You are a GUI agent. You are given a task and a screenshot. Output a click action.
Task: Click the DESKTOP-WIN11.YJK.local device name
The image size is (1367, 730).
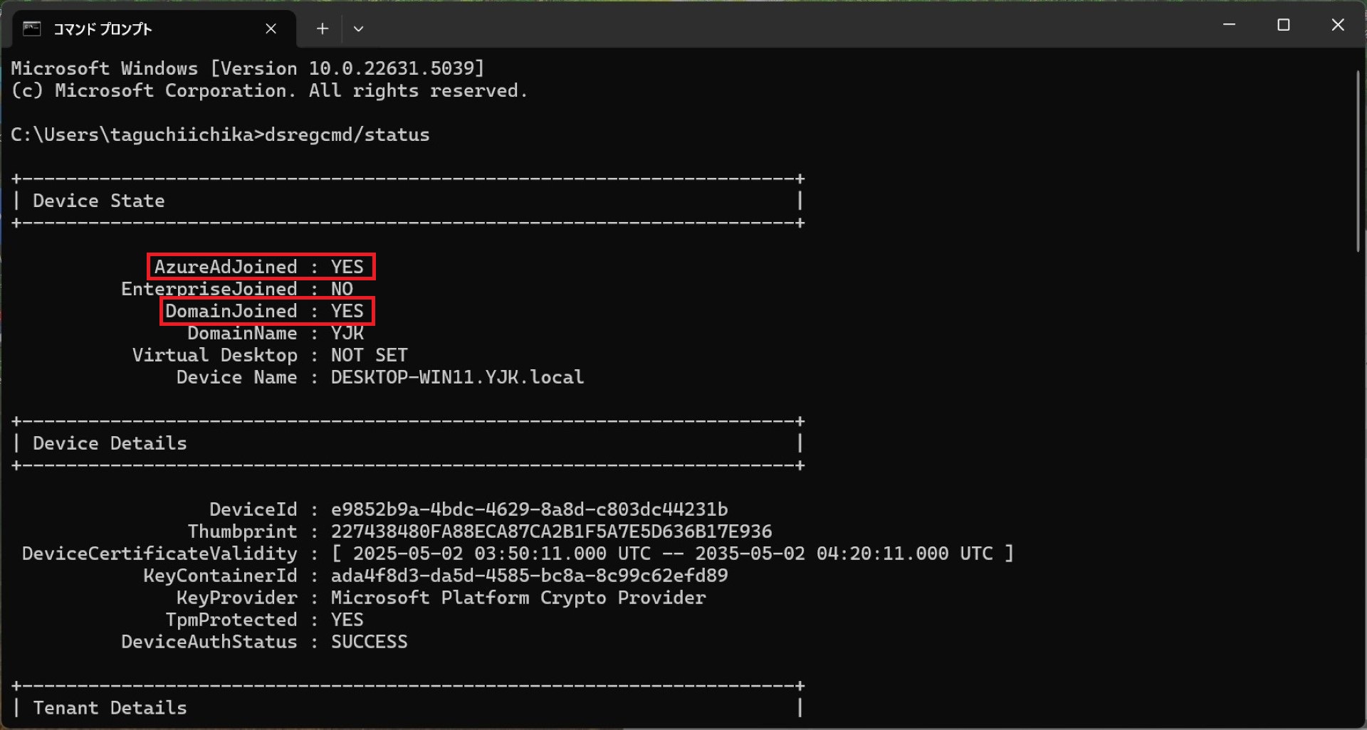tap(457, 377)
